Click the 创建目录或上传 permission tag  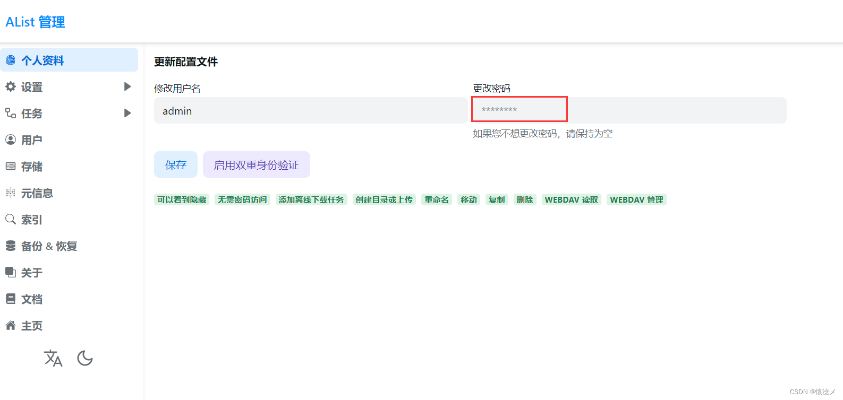(x=384, y=199)
